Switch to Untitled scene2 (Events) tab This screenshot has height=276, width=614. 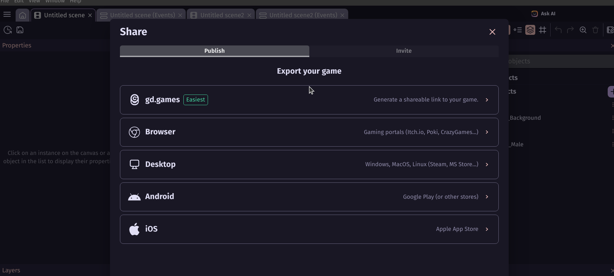[x=303, y=15]
